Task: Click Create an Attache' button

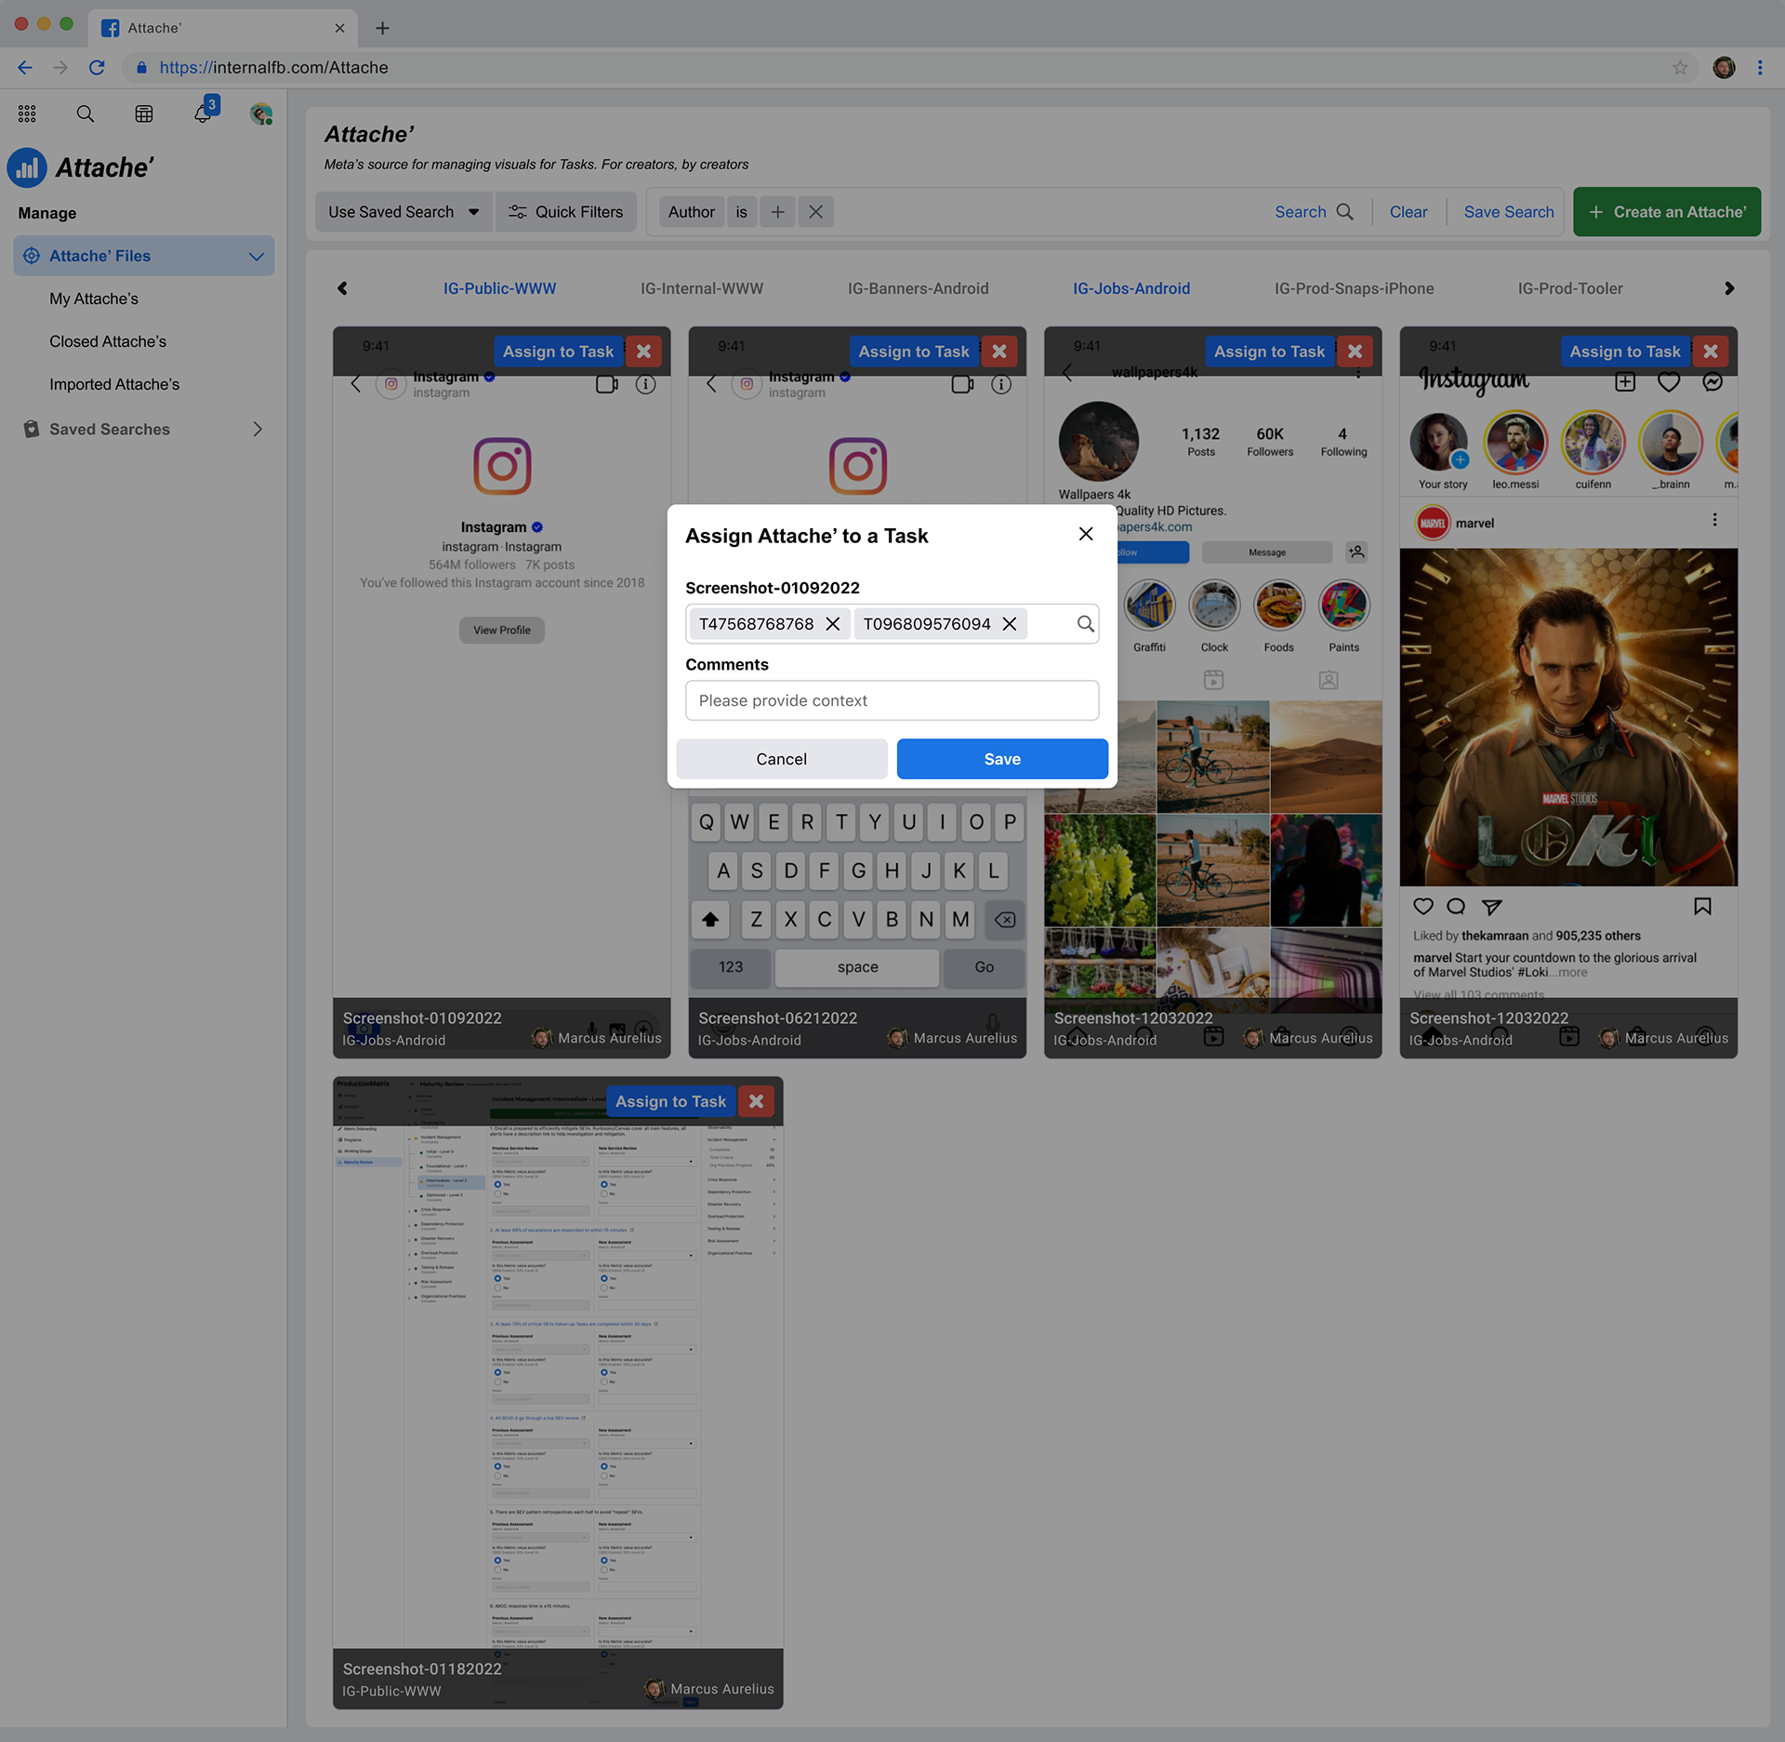Action: (1666, 212)
